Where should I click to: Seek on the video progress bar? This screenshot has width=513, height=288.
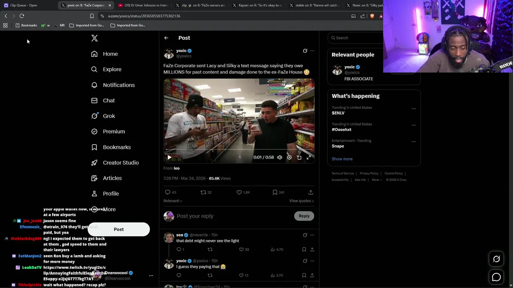click(x=239, y=149)
